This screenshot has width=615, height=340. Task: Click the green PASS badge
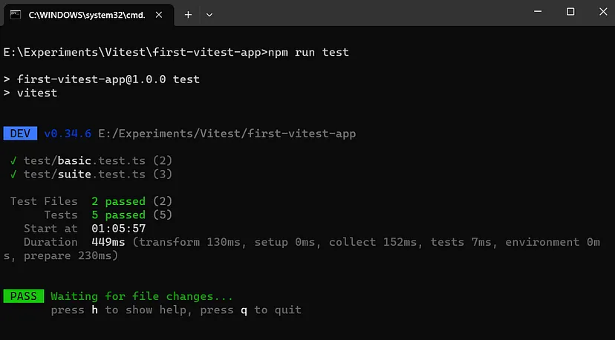tap(24, 296)
